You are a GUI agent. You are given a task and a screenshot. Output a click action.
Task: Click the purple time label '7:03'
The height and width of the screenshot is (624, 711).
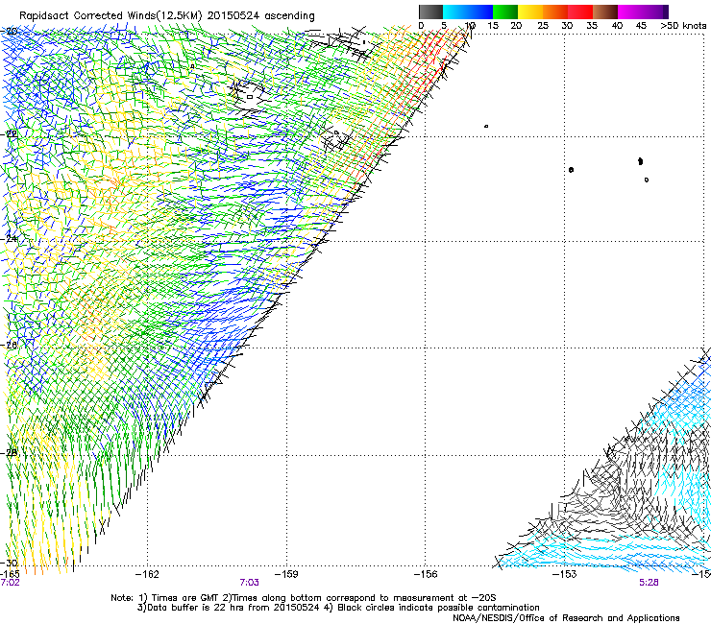coord(249,583)
